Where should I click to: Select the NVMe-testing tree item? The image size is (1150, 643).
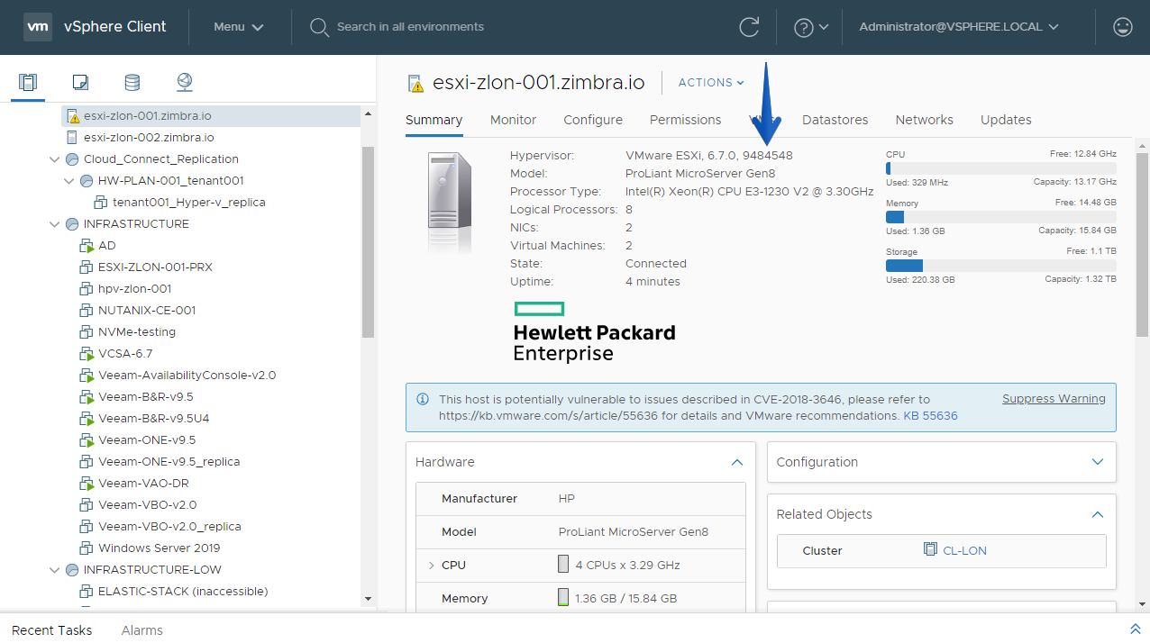(137, 332)
